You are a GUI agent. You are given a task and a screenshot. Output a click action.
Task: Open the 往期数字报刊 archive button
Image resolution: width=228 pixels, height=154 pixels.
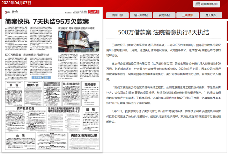tap(207, 4)
